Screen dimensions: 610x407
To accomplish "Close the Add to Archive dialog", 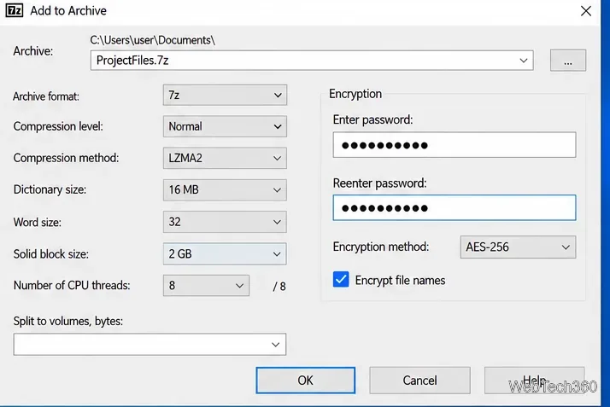I will pos(586,11).
